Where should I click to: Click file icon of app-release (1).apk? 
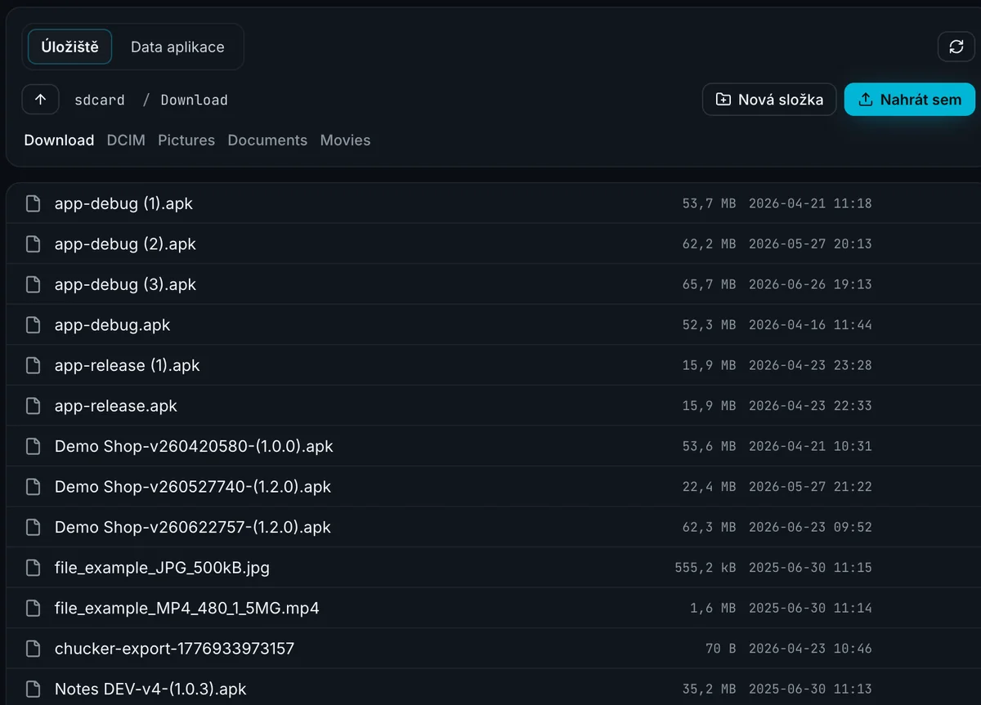pyautogui.click(x=33, y=365)
